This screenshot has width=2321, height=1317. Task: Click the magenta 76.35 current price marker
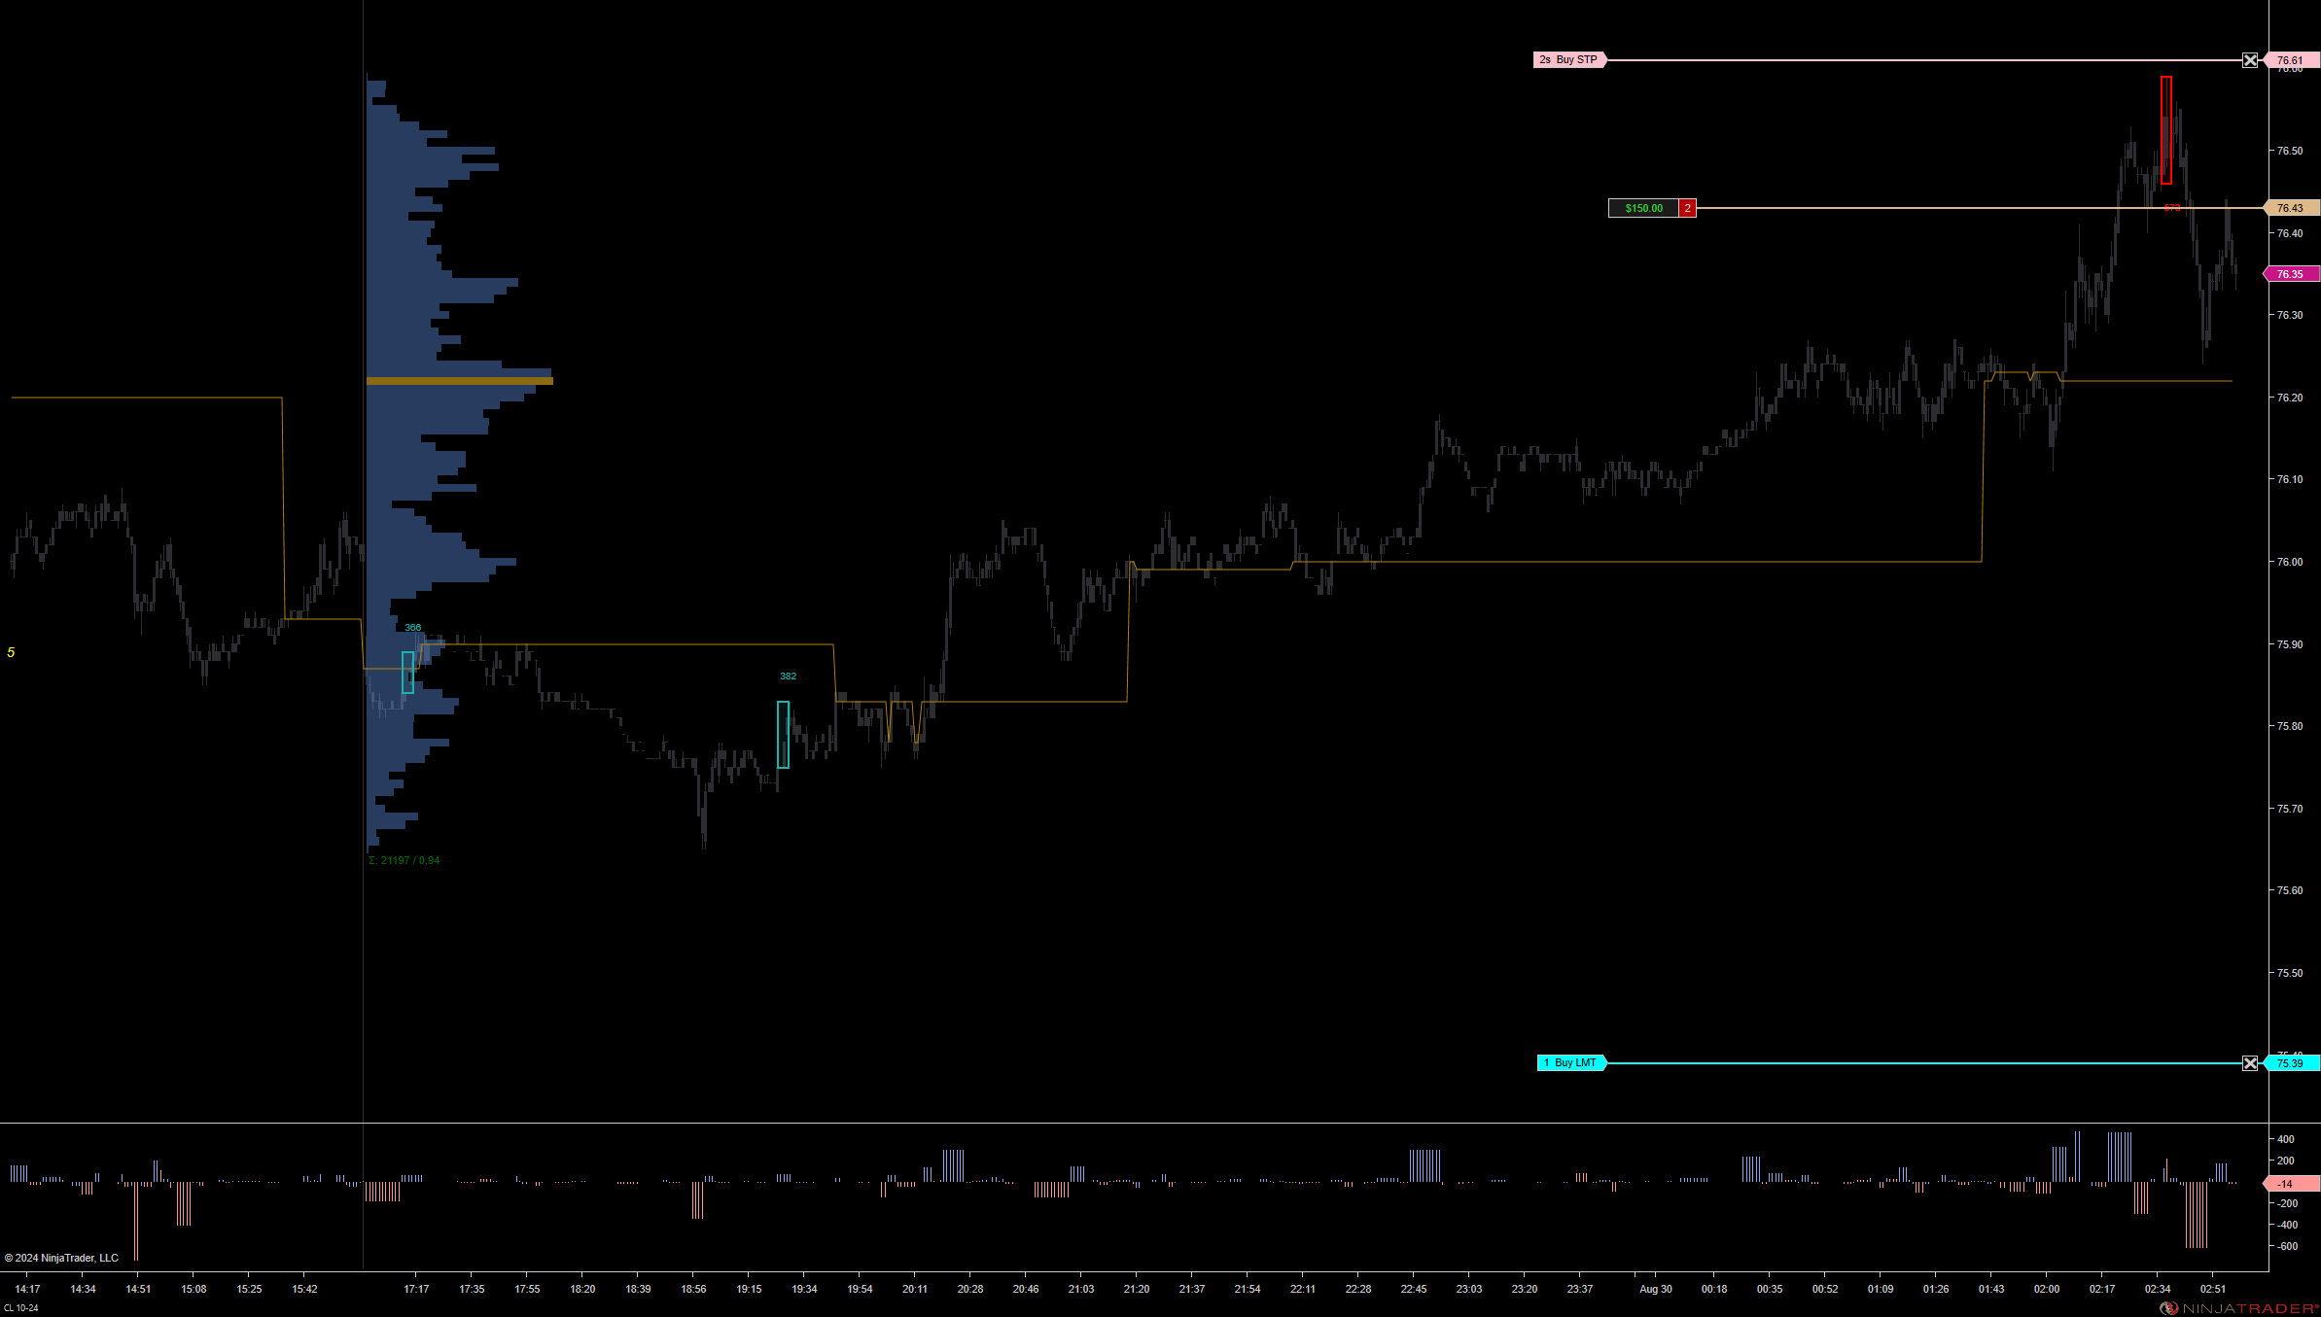[x=2291, y=274]
